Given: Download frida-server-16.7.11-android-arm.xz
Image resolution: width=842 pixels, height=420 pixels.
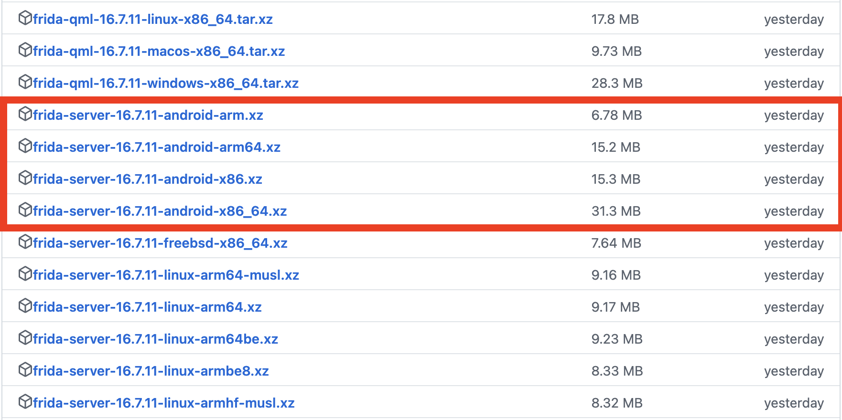Looking at the screenshot, I should point(148,115).
